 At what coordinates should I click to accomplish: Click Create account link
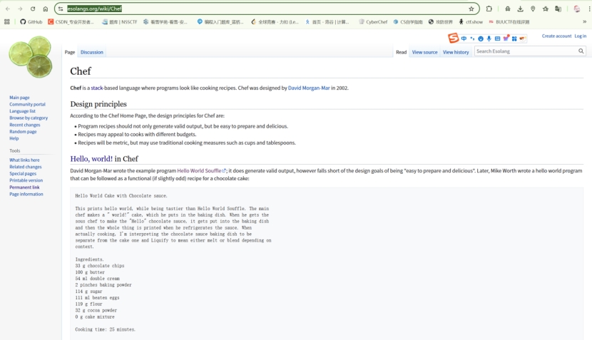pyautogui.click(x=556, y=36)
